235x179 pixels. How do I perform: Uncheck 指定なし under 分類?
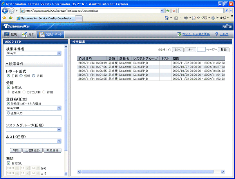pyautogui.click(x=9, y=87)
